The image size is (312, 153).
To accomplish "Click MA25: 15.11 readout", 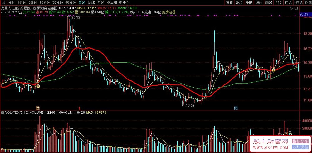I will [107, 8].
